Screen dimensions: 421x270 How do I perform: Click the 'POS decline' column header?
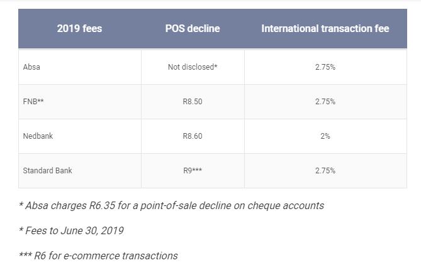(x=193, y=28)
